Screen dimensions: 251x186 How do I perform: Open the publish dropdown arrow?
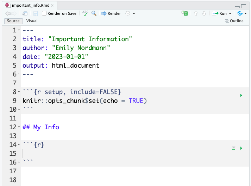point(246,14)
